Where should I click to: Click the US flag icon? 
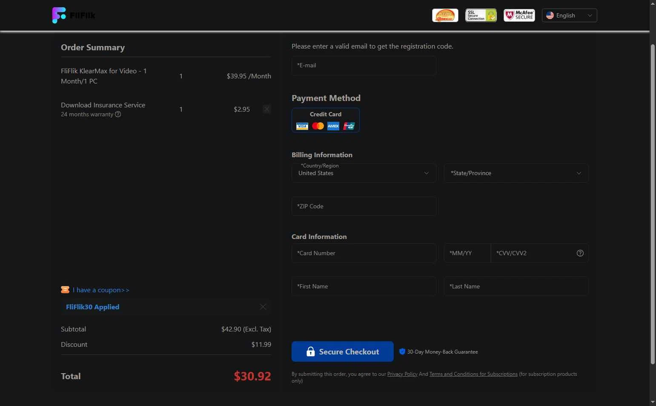(x=550, y=15)
